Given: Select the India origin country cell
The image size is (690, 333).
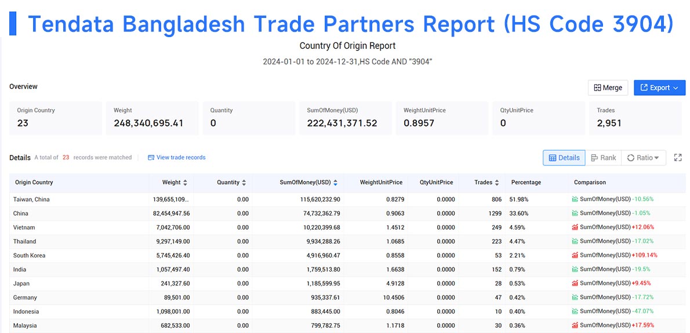Looking at the screenshot, I should (20, 269).
